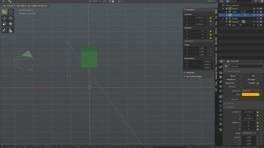Open the Global transform orientation dropdown
The height and width of the screenshot is (148, 264).
click(95, 1)
